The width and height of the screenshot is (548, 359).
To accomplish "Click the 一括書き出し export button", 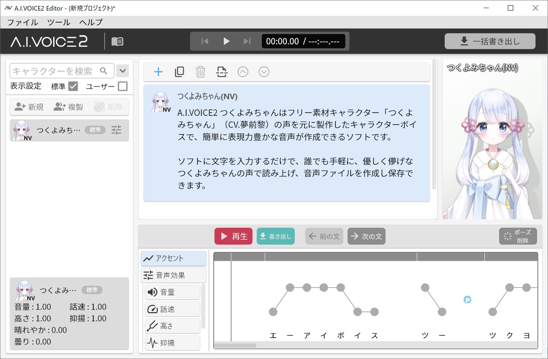I will (x=490, y=42).
